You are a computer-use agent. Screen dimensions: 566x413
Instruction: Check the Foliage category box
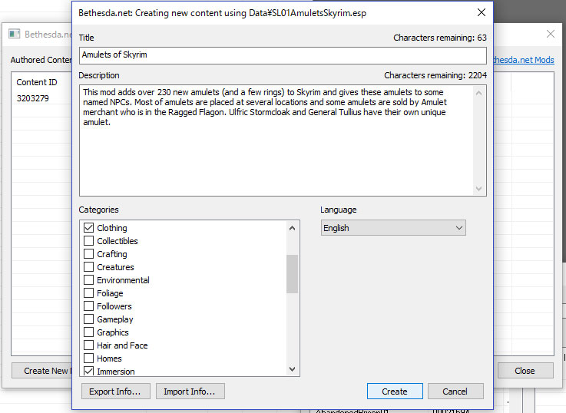click(88, 293)
